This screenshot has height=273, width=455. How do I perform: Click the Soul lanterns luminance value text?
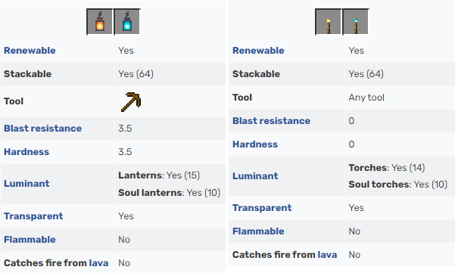coord(204,193)
